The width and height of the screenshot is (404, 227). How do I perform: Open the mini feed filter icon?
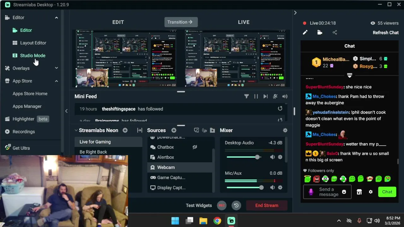[247, 96]
